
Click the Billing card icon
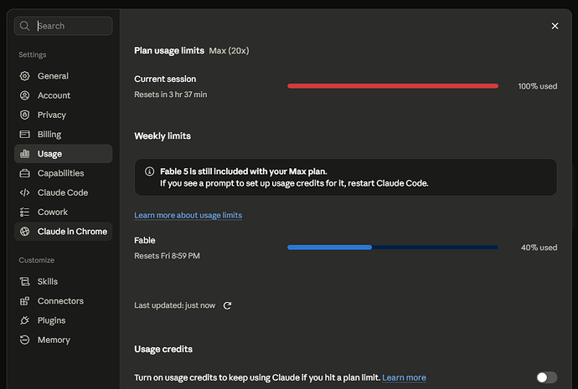(x=24, y=135)
